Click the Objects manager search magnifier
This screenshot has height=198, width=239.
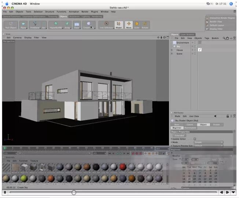(224, 38)
